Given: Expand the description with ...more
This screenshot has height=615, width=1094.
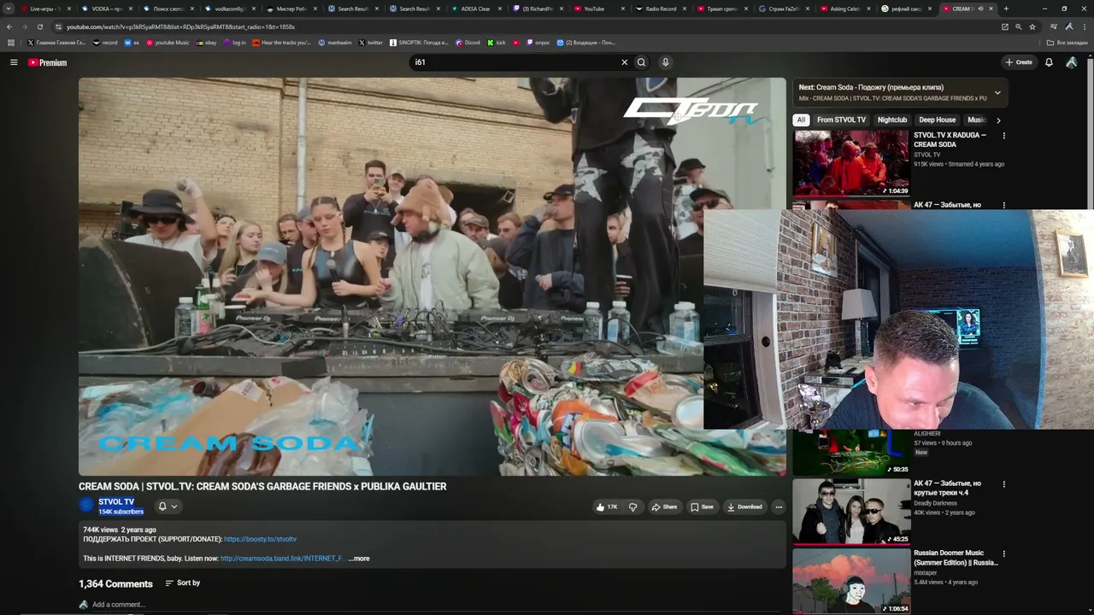Looking at the screenshot, I should coord(359,559).
